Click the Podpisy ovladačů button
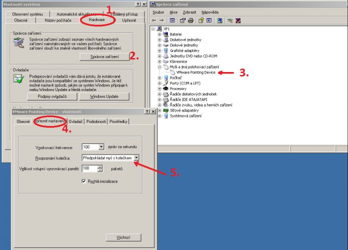This screenshot has width=348, height=250. 52,96
